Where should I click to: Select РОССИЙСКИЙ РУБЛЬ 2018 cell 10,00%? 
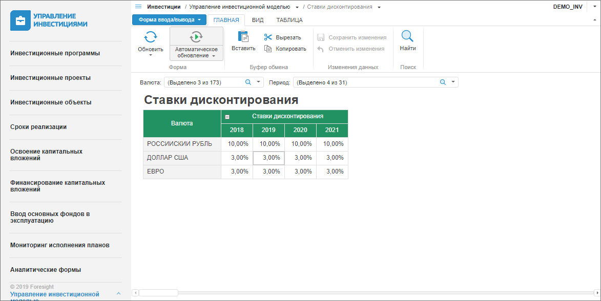237,144
